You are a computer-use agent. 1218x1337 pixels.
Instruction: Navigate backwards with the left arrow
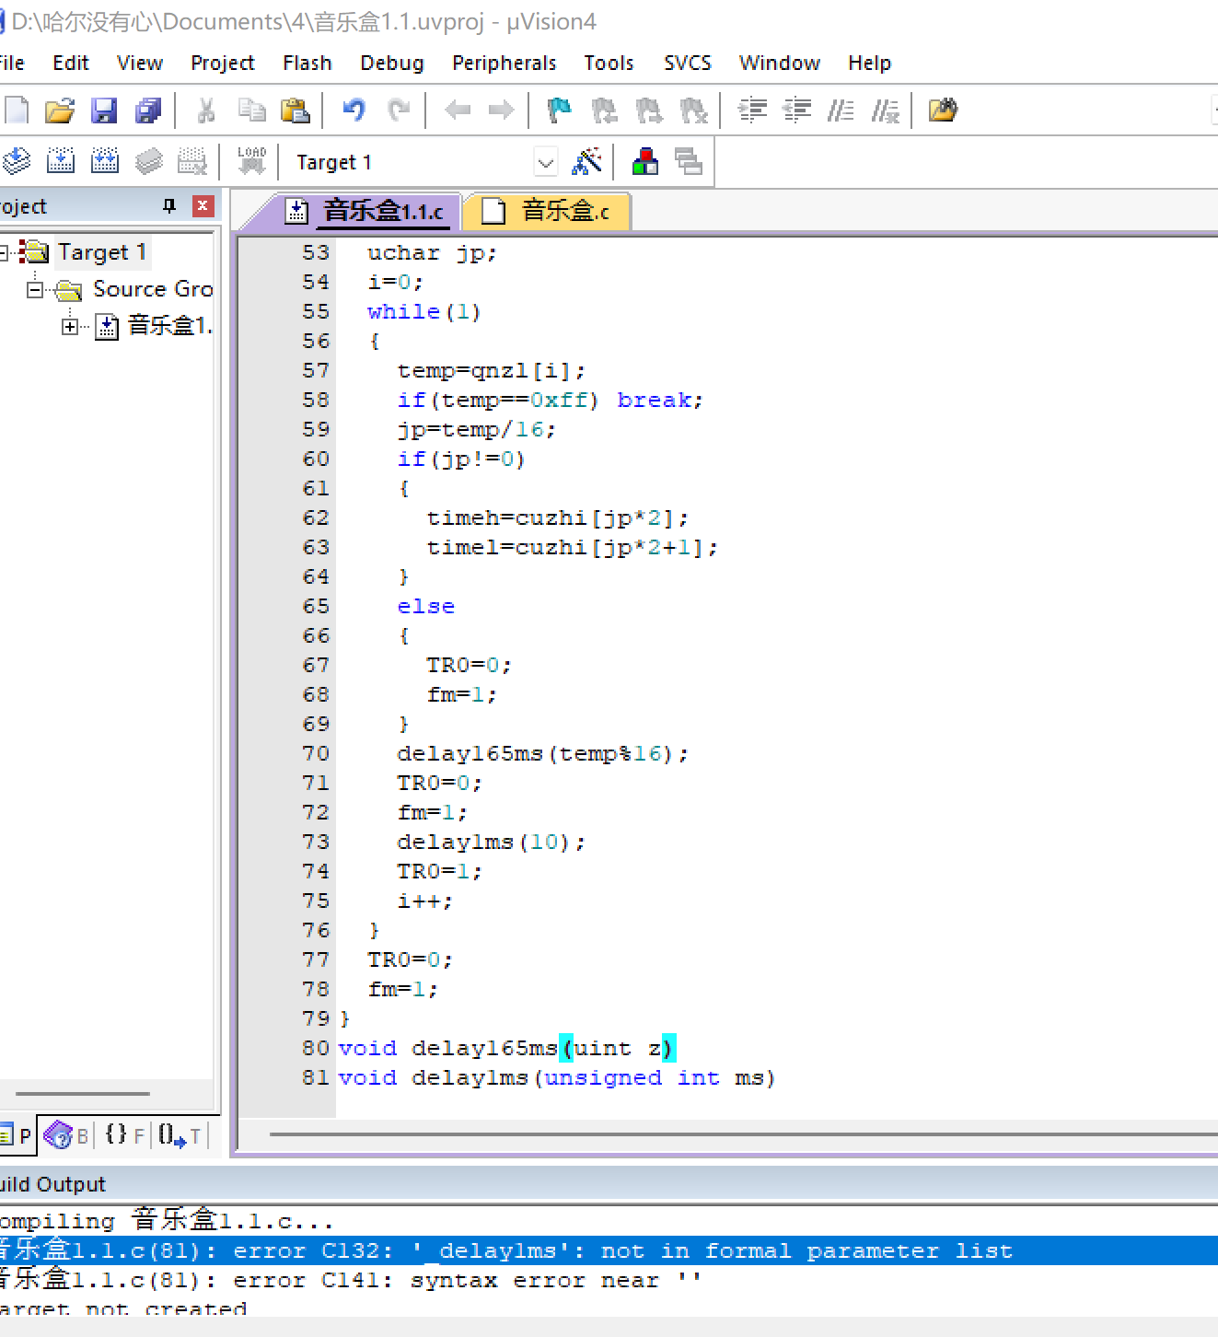pyautogui.click(x=458, y=111)
